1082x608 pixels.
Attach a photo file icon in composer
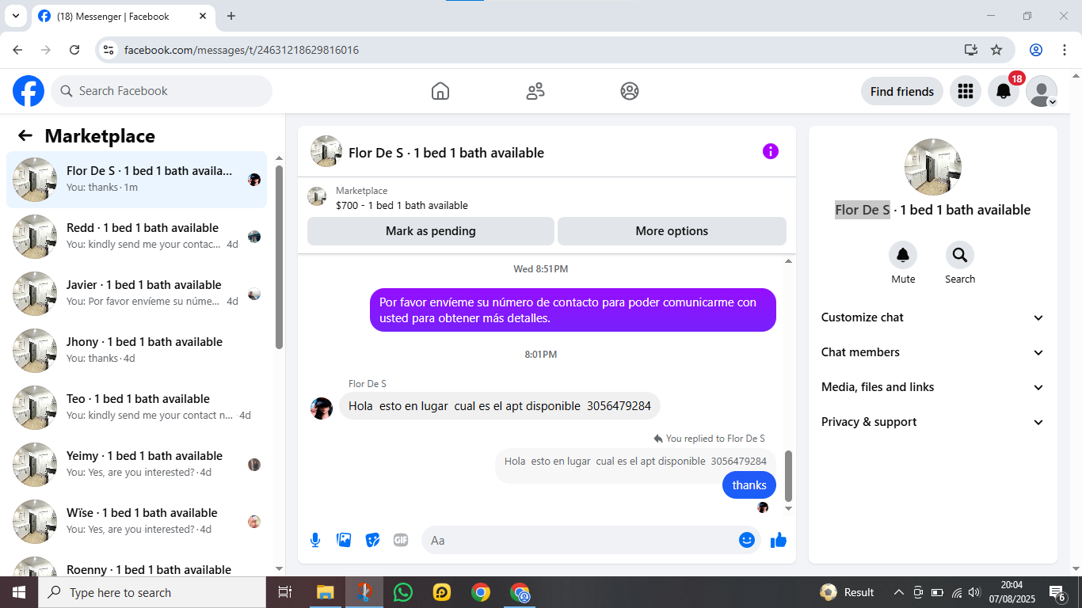(x=344, y=540)
